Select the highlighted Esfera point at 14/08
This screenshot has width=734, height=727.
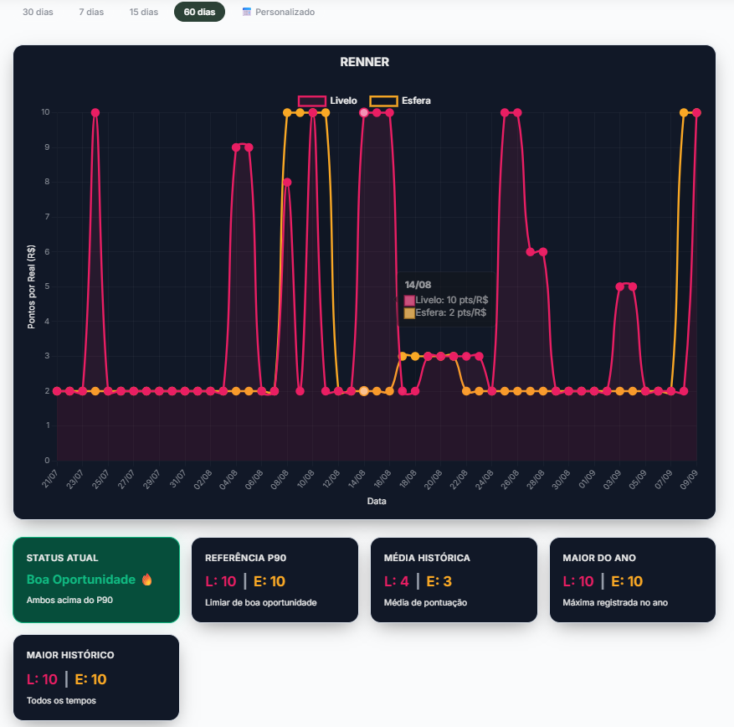point(364,391)
